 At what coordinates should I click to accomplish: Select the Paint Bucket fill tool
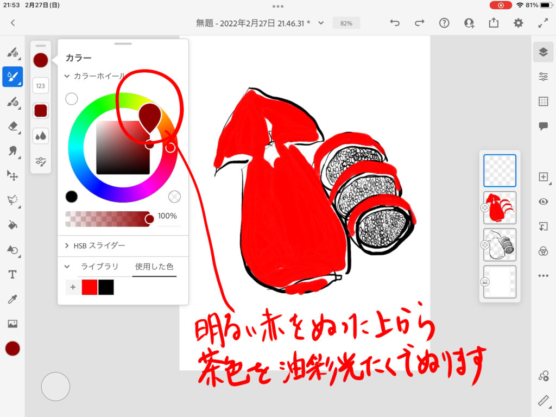click(12, 224)
